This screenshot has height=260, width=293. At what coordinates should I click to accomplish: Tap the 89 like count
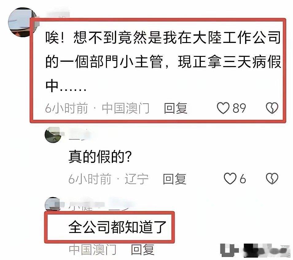pos(239,108)
